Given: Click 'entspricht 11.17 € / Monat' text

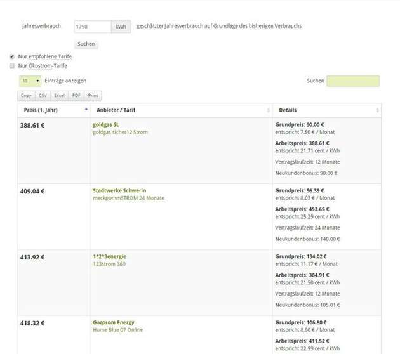Looking at the screenshot, I should (307, 264).
